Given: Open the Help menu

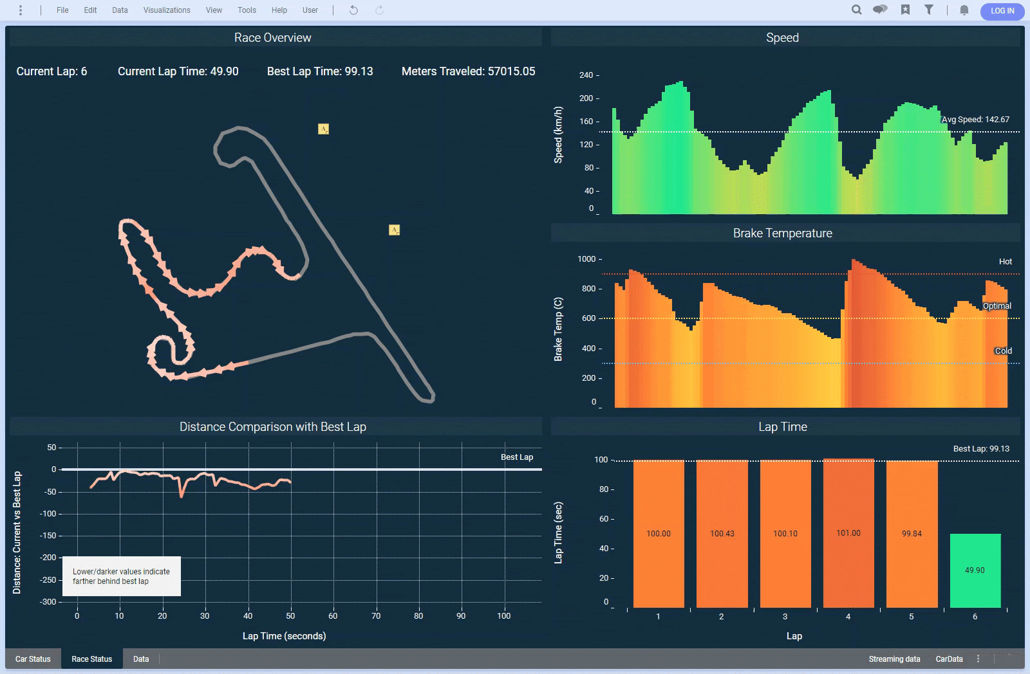Looking at the screenshot, I should click(279, 10).
